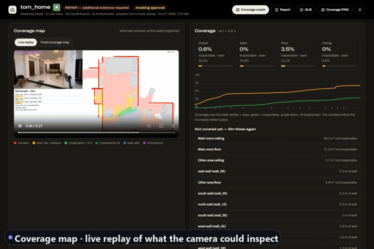Select the Ceiling 0% coverage stat

click(339, 54)
